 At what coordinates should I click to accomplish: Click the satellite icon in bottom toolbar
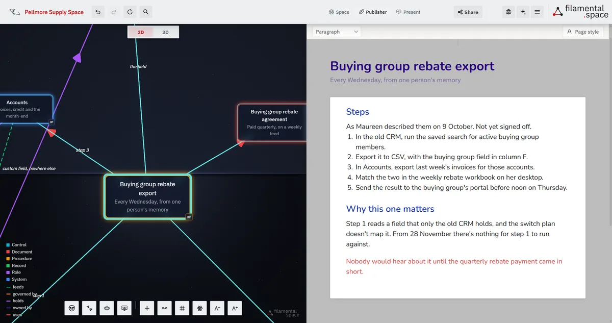(89, 308)
